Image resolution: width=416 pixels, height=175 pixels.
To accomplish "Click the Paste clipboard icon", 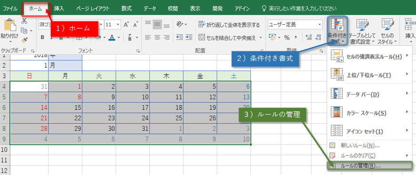I will [10, 25].
